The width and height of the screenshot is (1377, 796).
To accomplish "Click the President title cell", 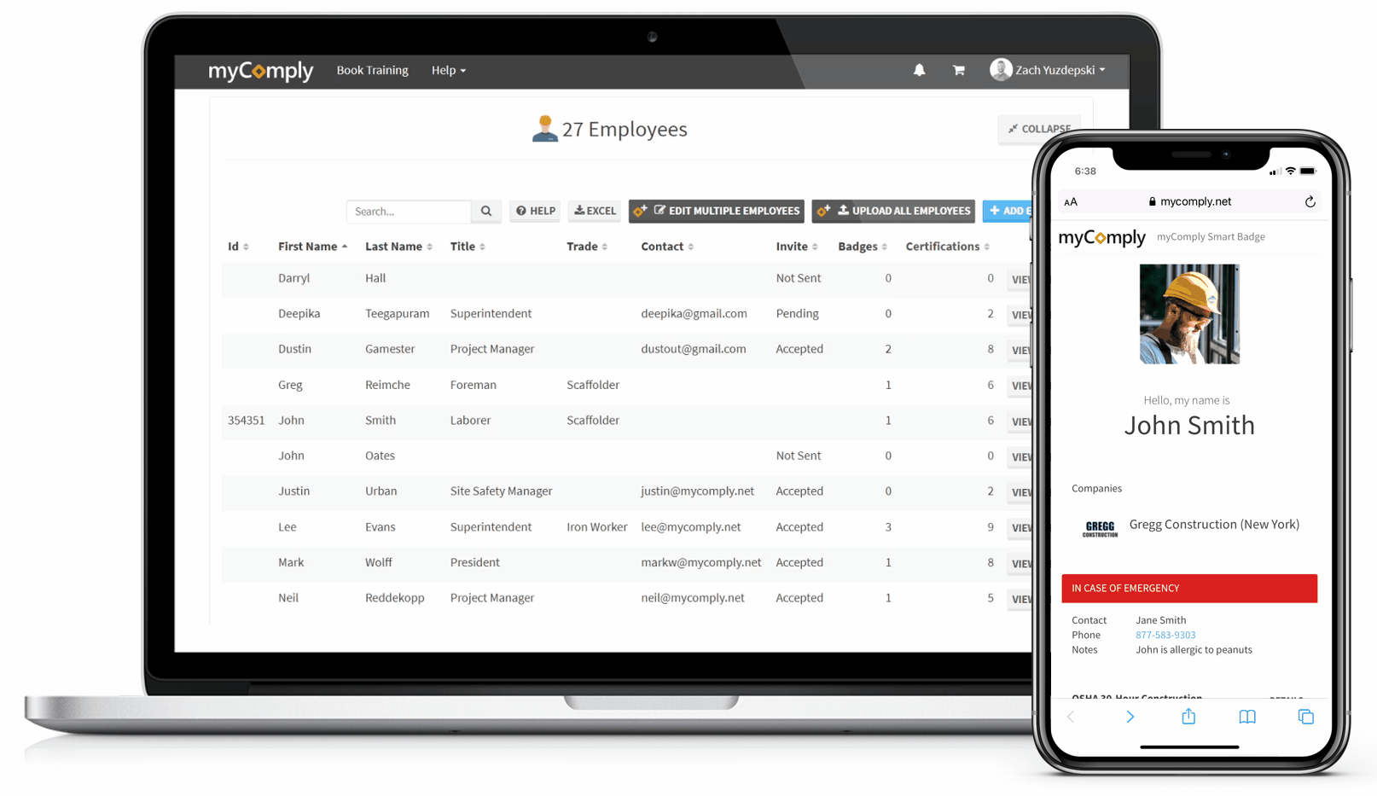I will tap(474, 562).
